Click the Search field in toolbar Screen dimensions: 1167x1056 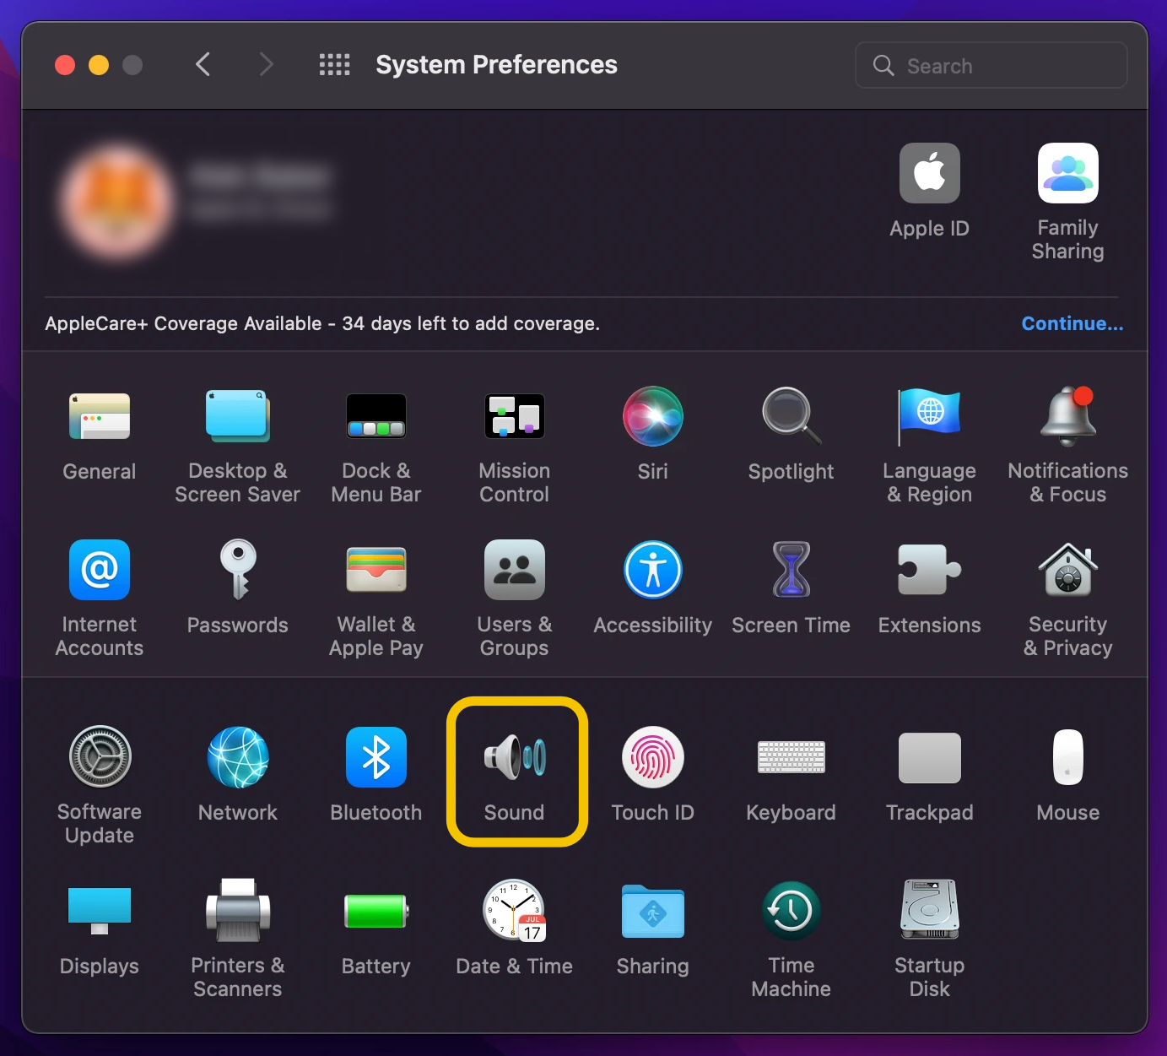click(991, 65)
